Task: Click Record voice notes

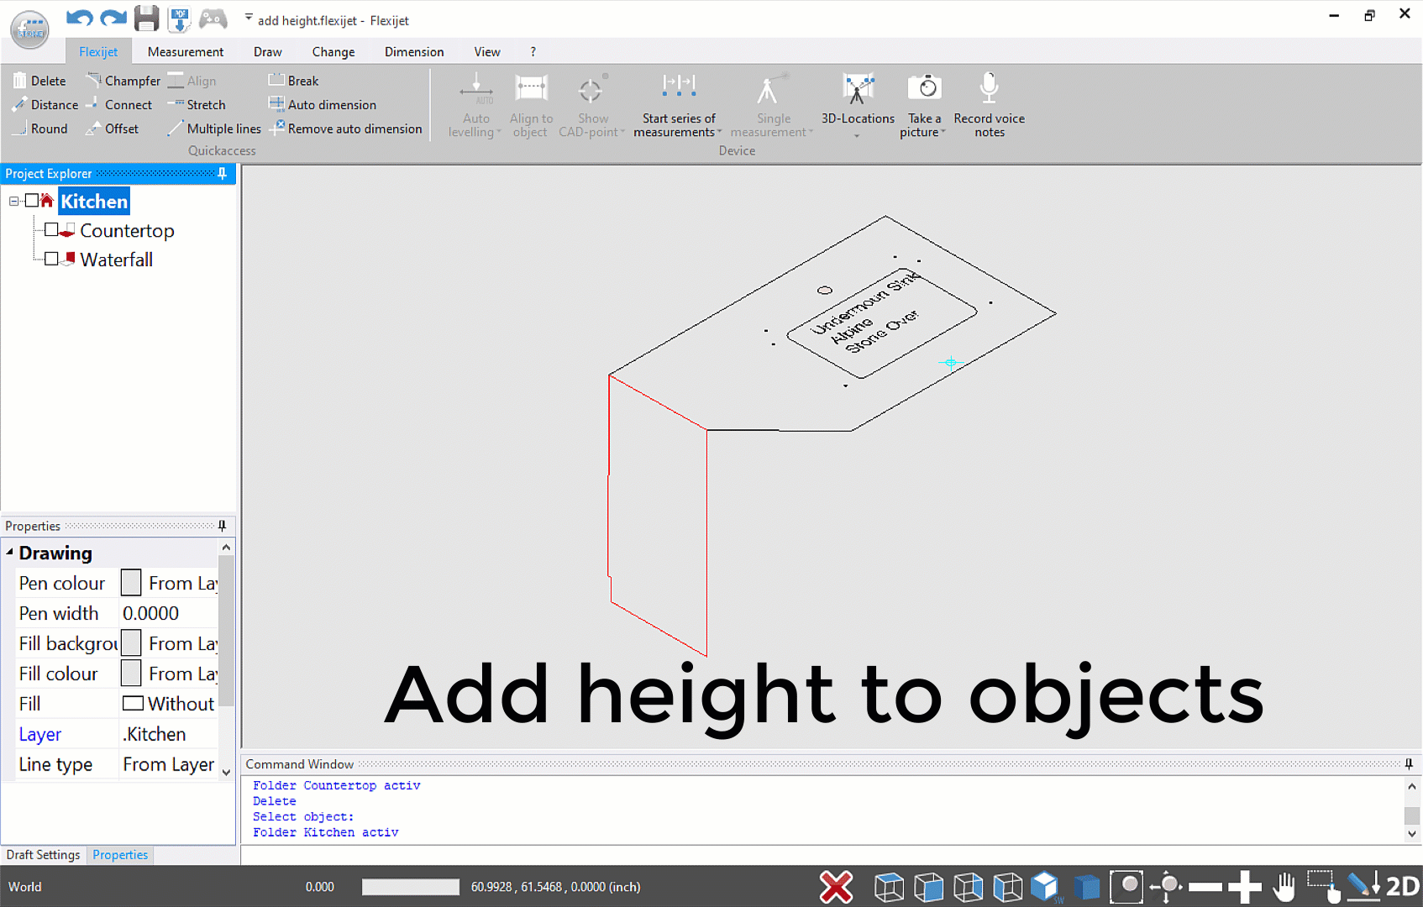Action: tap(989, 104)
